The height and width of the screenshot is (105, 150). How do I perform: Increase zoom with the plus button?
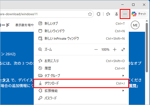coord(115,50)
